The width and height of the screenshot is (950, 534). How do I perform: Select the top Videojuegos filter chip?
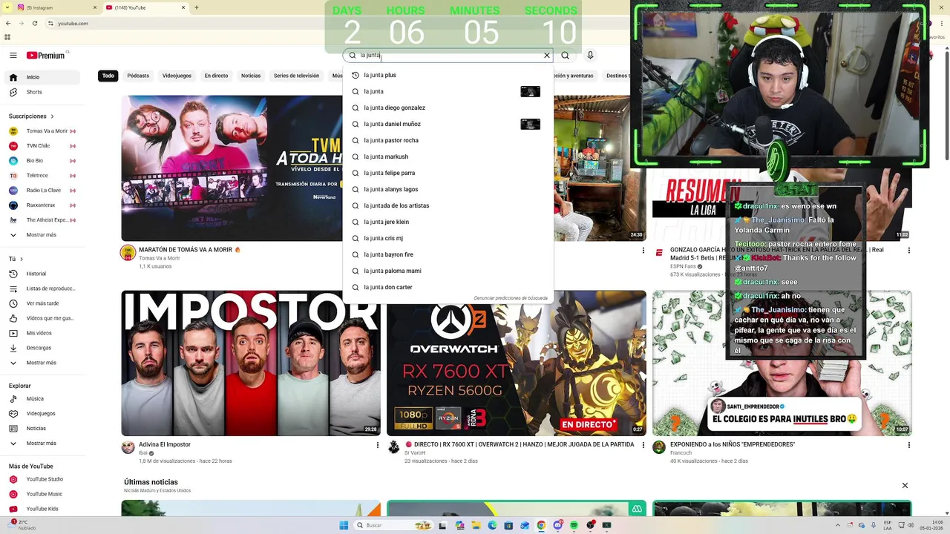pyautogui.click(x=177, y=76)
